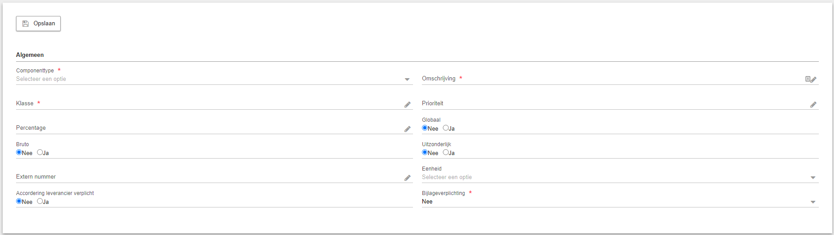Viewport: 834px width, 235px height.
Task: Select Ja for Uitzonderlijk
Action: coord(446,152)
